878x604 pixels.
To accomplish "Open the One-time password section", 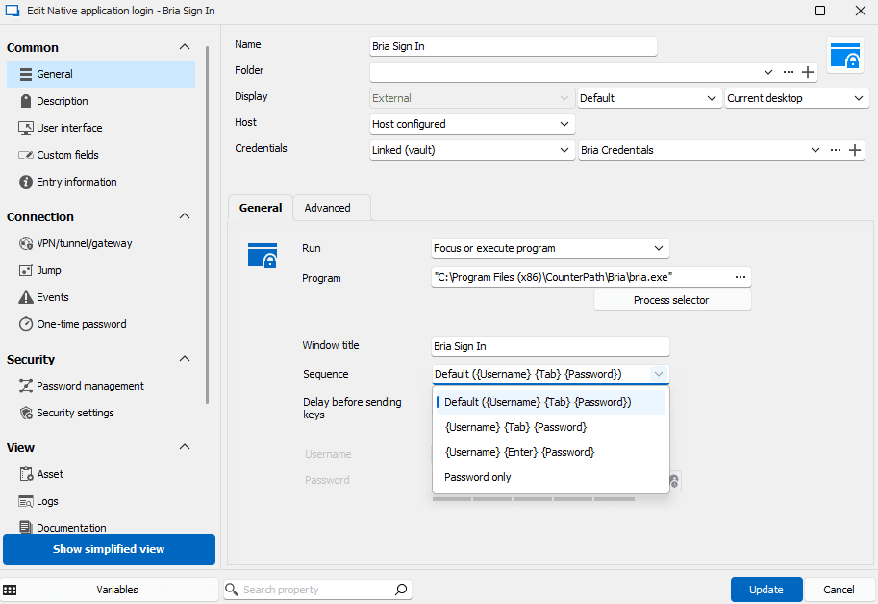I will (x=81, y=324).
